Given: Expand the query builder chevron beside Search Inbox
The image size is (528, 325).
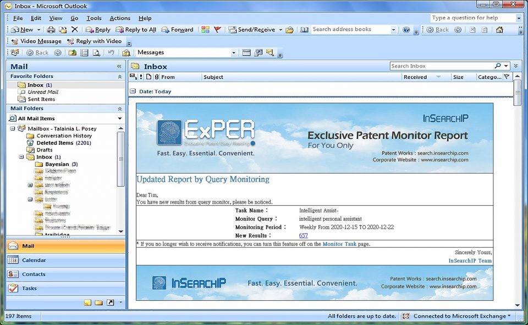Looking at the screenshot, I should (515, 66).
